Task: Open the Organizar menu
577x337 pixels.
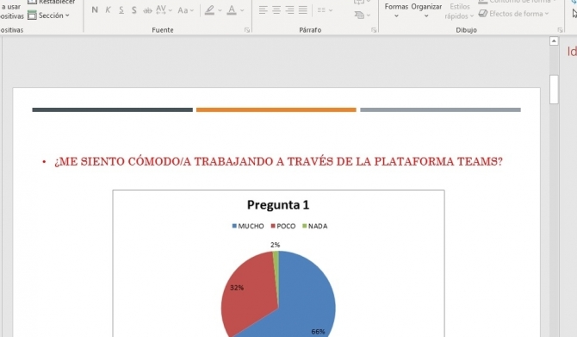Action: click(426, 10)
